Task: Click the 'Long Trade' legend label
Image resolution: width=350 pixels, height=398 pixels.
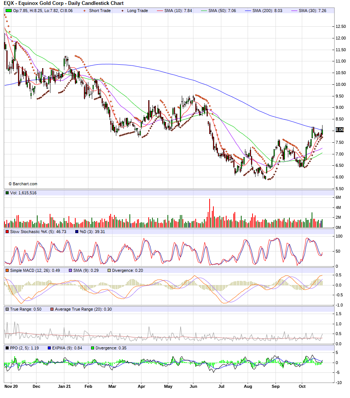Action: [x=137, y=11]
